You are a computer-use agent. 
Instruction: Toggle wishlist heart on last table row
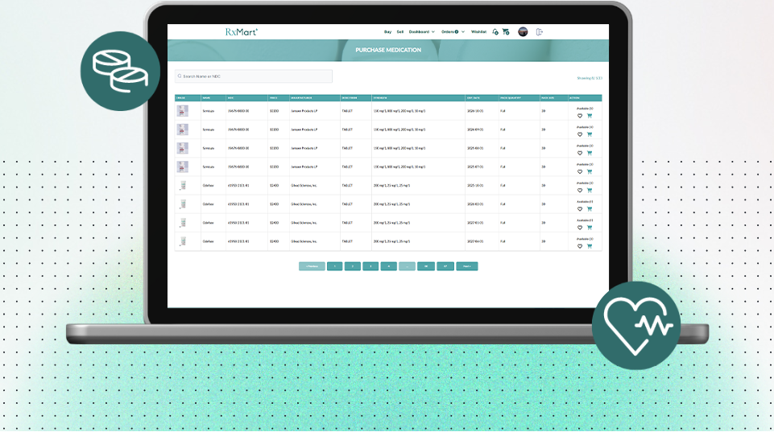pyautogui.click(x=580, y=246)
